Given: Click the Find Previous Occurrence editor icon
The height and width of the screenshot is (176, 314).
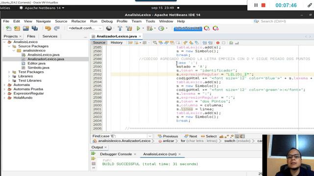Looking at the screenshot, I should pyautogui.click(x=160, y=43).
